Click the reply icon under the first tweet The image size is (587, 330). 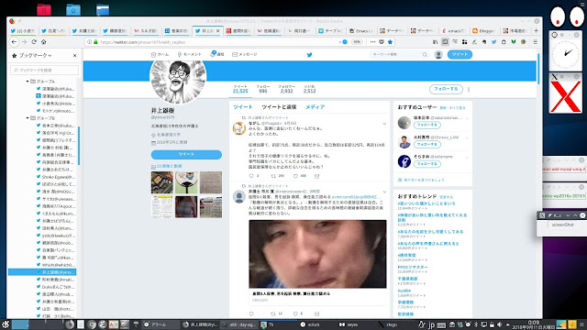pos(251,176)
